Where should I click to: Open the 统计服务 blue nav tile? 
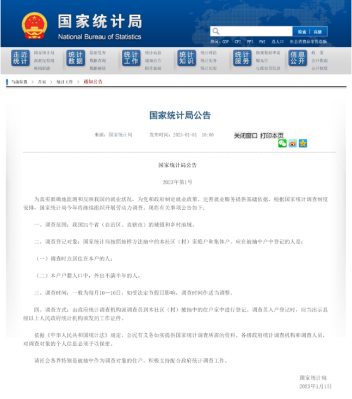tap(242, 58)
